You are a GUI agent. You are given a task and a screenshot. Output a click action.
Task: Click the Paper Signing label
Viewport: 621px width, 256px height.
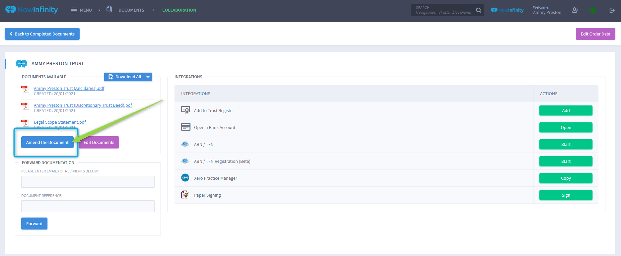(207, 195)
